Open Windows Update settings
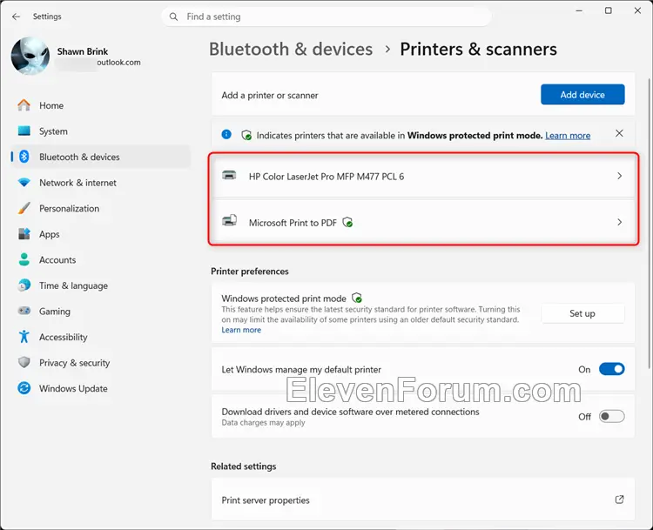The width and height of the screenshot is (653, 530). tap(100, 388)
